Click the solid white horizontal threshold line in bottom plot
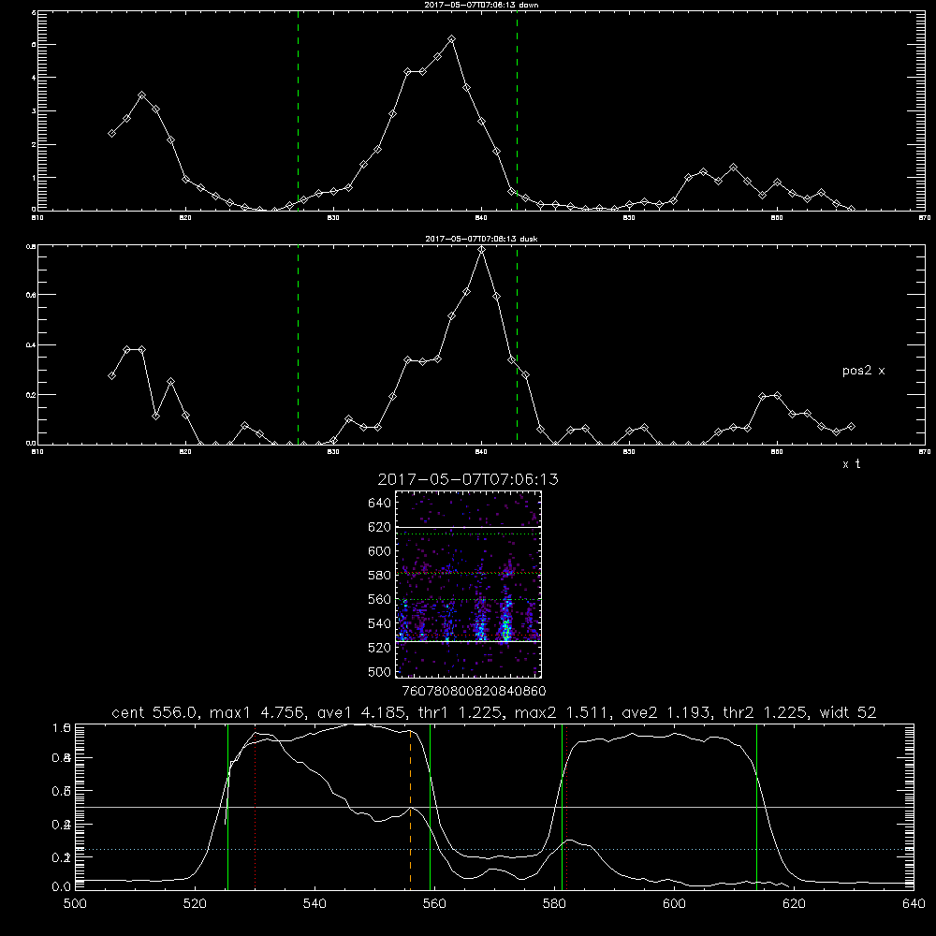Image resolution: width=936 pixels, height=936 pixels. (x=494, y=807)
